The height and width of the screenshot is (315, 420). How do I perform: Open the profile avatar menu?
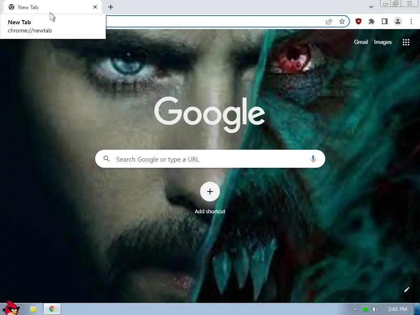[398, 21]
